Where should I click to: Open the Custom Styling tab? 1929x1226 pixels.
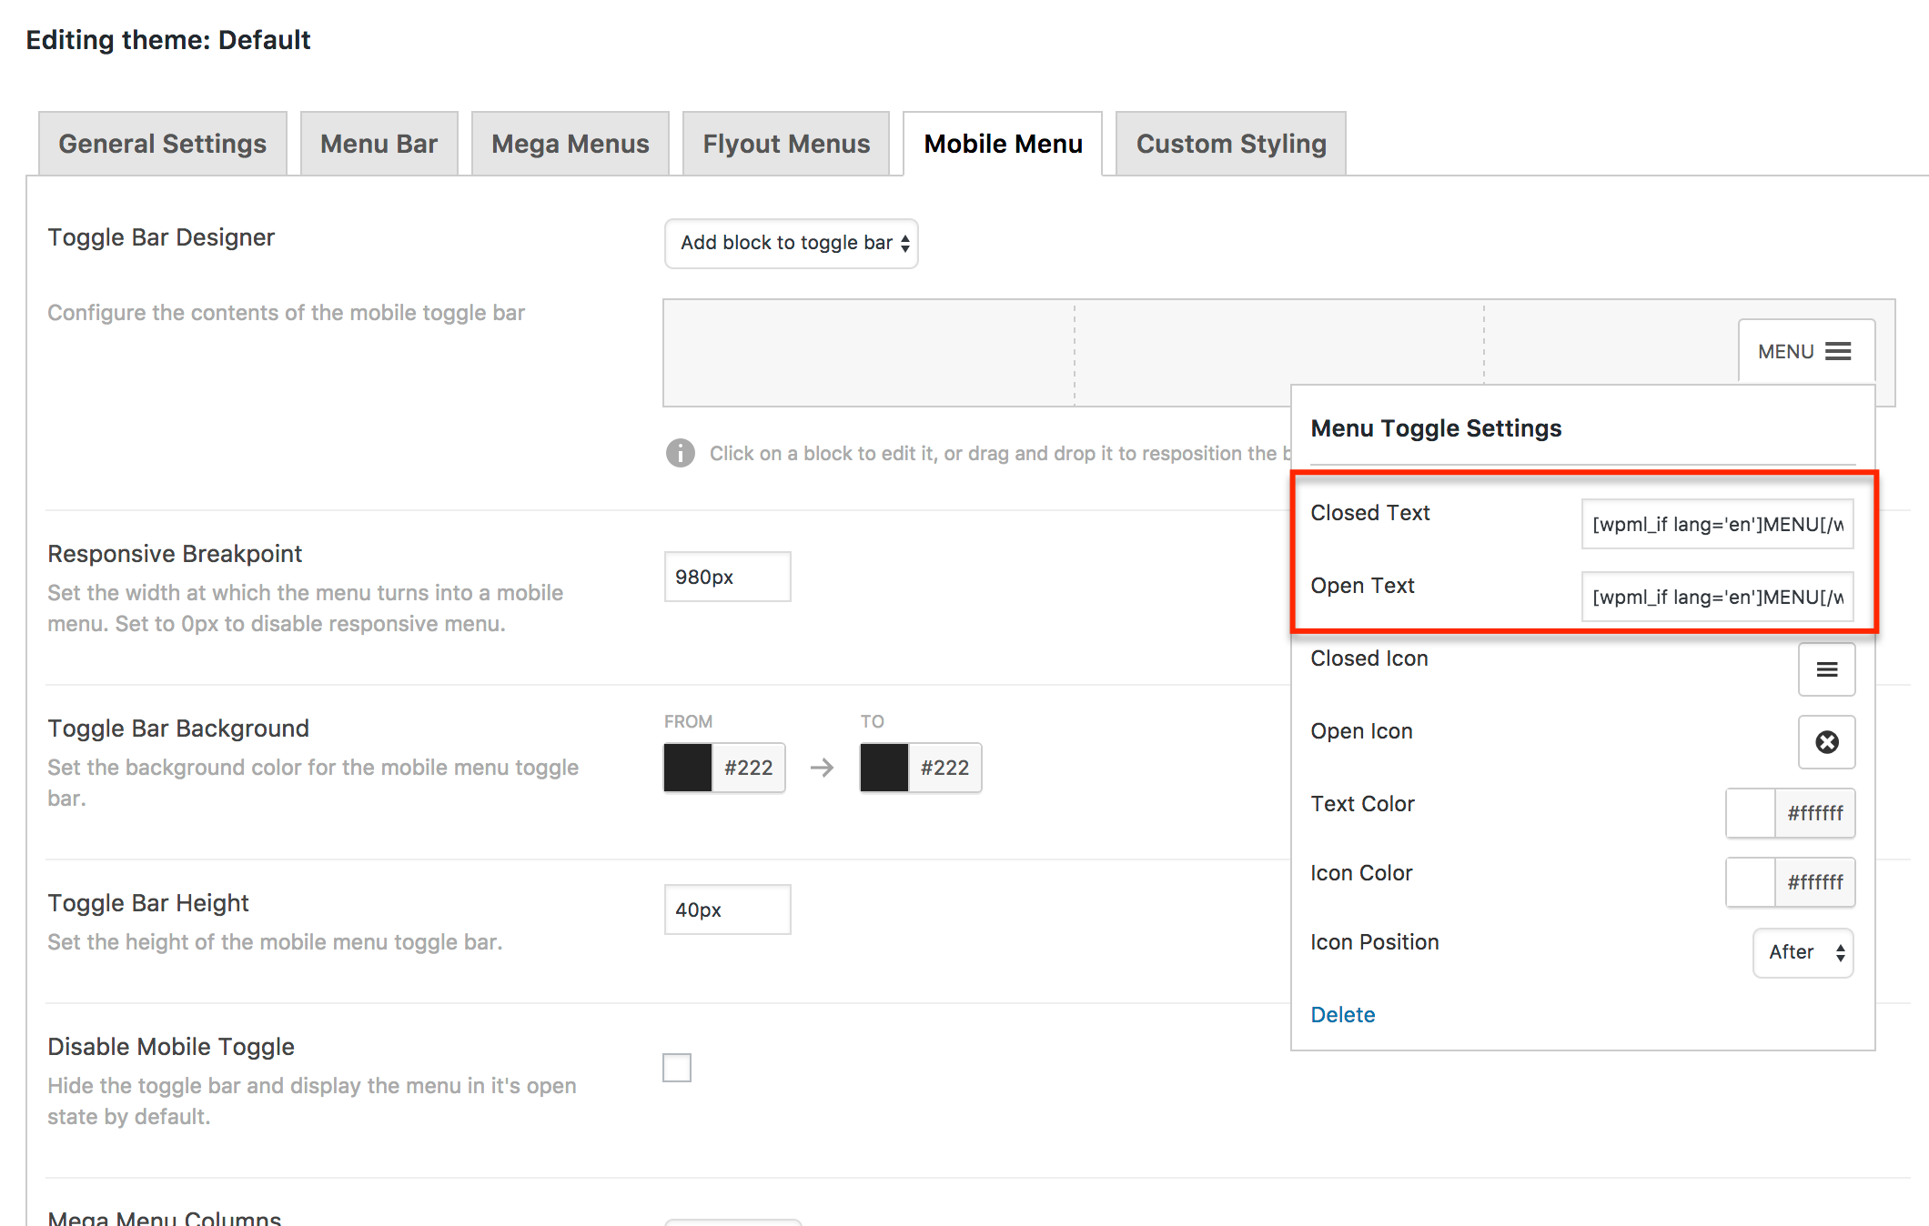pos(1230,144)
